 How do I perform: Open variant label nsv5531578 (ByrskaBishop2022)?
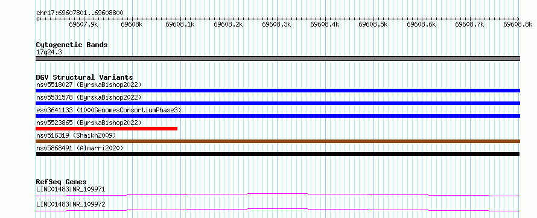(x=89, y=97)
